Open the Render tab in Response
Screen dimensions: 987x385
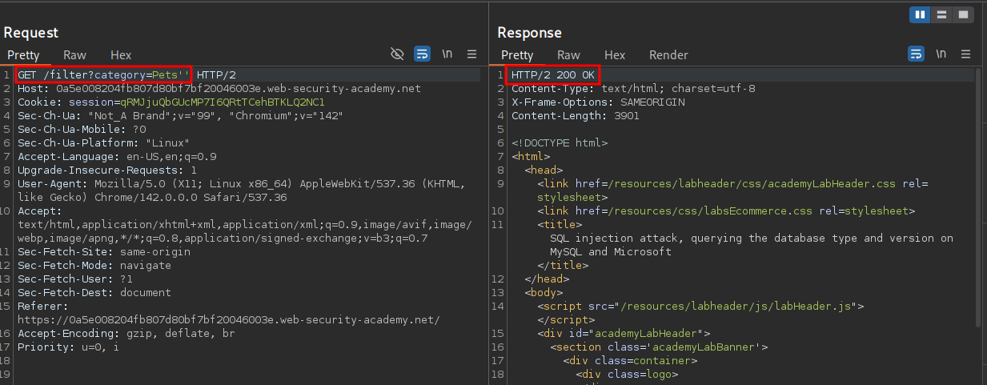coord(668,55)
